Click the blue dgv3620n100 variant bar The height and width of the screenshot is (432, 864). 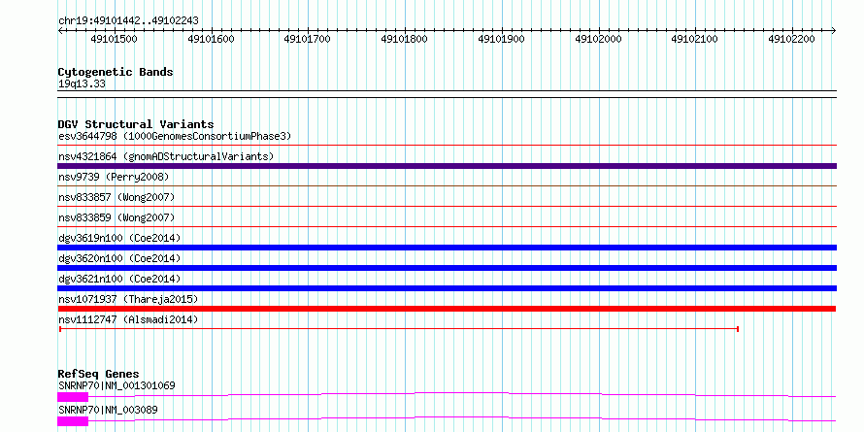click(447, 268)
